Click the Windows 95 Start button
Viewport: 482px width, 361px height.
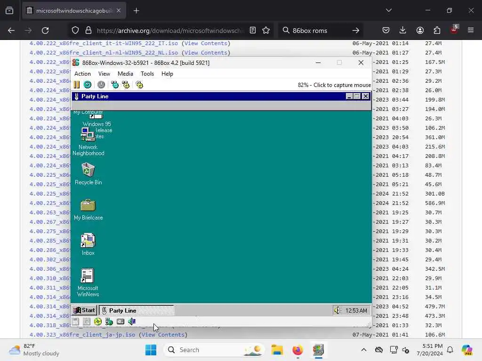[84, 310]
